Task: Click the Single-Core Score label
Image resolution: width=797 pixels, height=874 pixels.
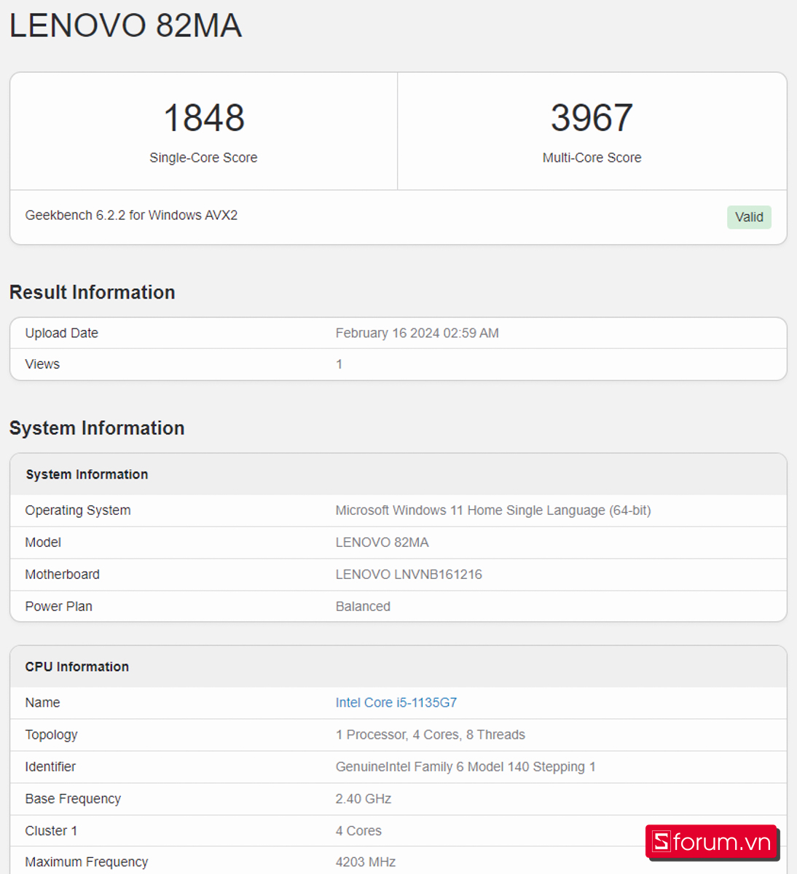Action: pos(203,158)
